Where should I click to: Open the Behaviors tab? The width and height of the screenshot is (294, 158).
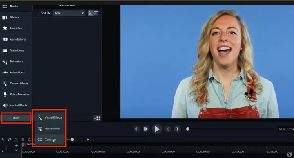[16, 61]
